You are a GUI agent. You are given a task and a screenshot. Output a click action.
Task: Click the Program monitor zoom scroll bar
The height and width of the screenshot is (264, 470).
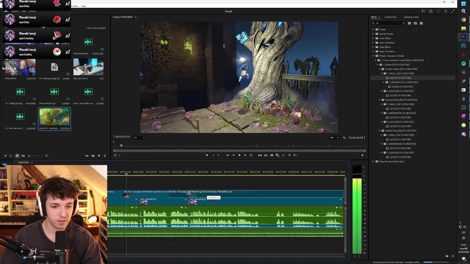[239, 151]
